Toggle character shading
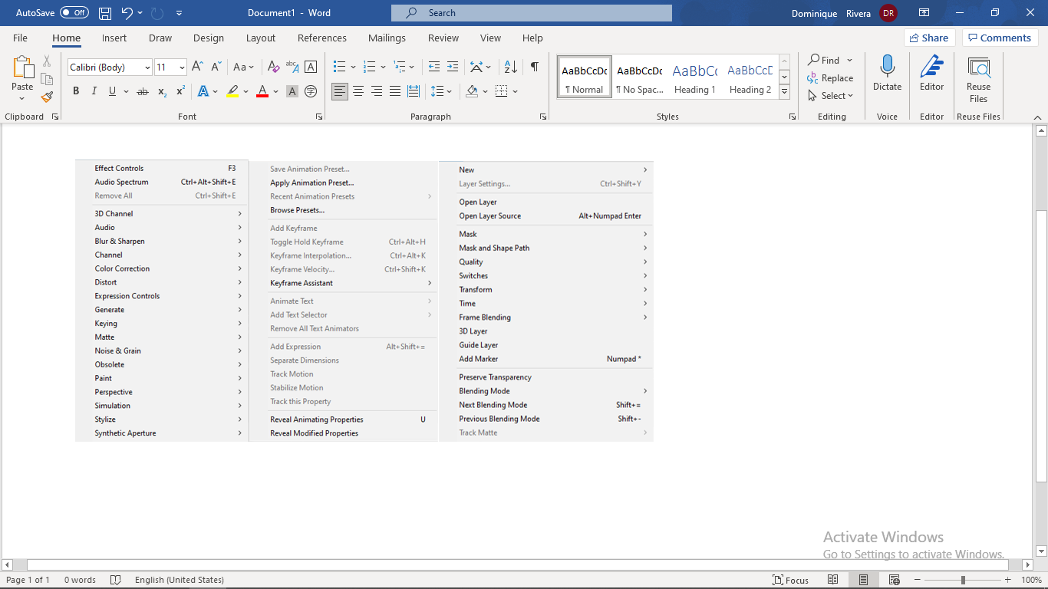This screenshot has height=589, width=1048. tap(292, 91)
